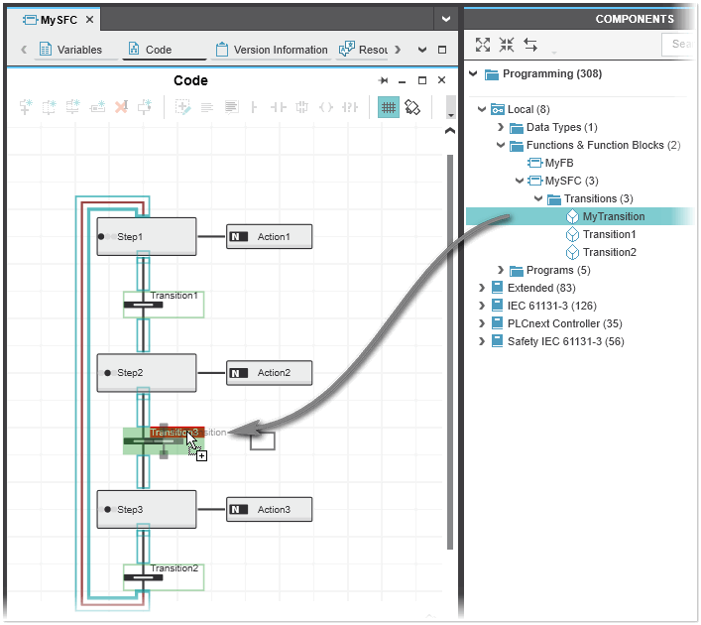Open the Version Information tab
Viewport: 701px width, 625px height.
click(x=271, y=50)
